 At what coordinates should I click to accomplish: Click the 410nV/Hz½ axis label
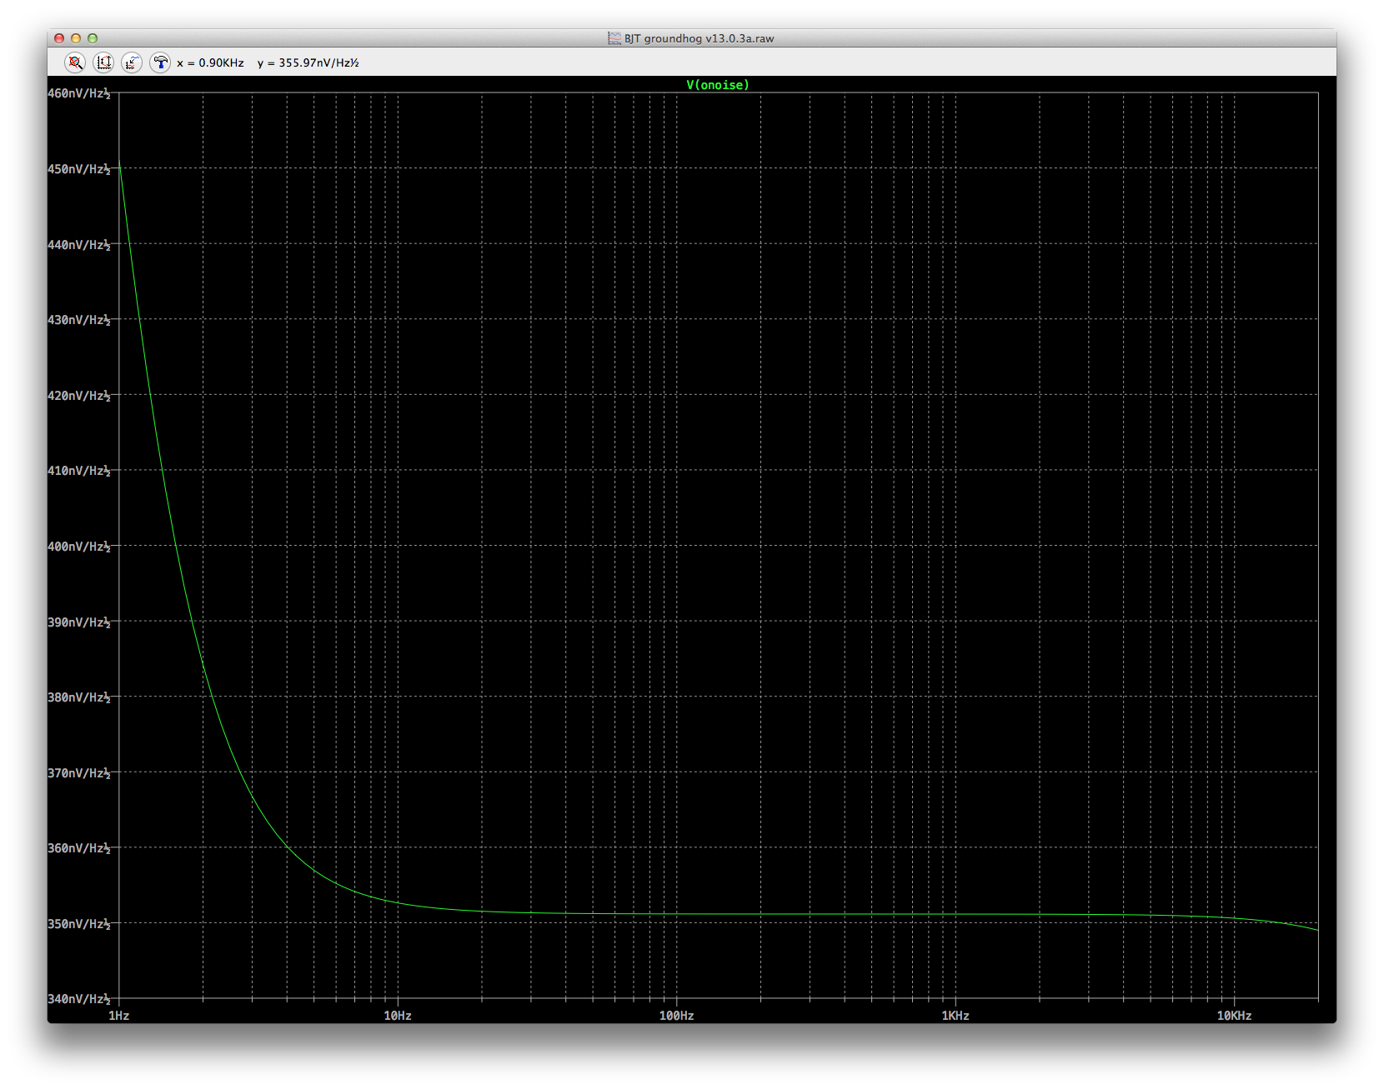click(79, 471)
